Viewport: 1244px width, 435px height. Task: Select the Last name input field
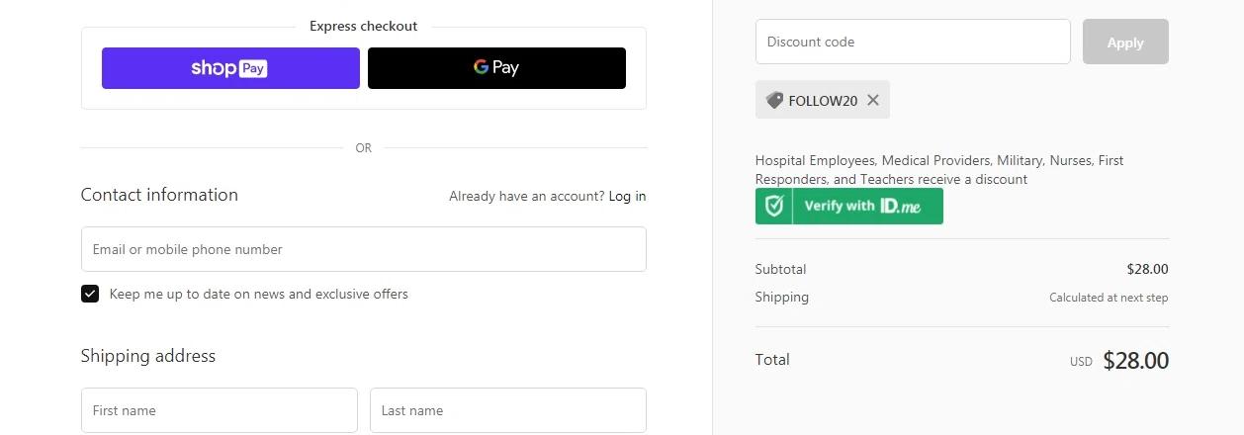[x=507, y=410]
